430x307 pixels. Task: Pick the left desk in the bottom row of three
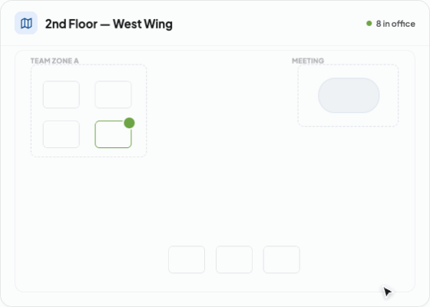tap(187, 259)
